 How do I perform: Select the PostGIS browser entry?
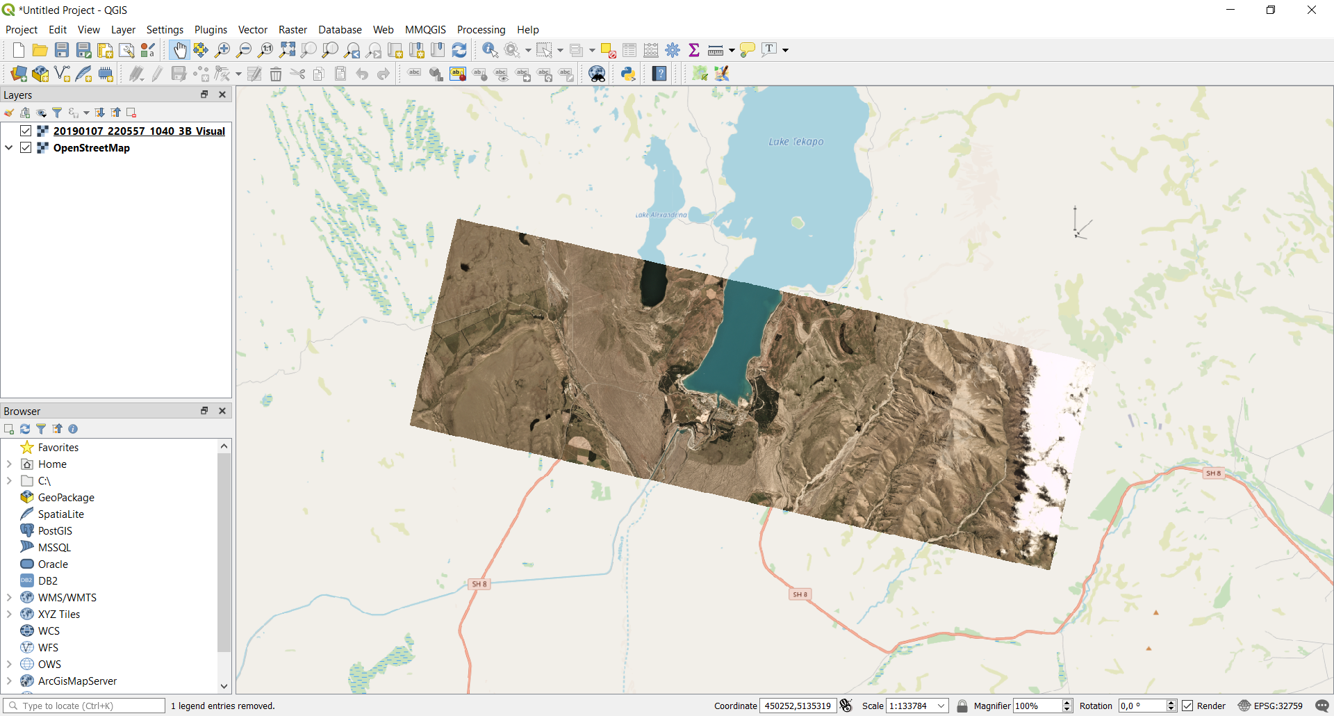point(55,530)
